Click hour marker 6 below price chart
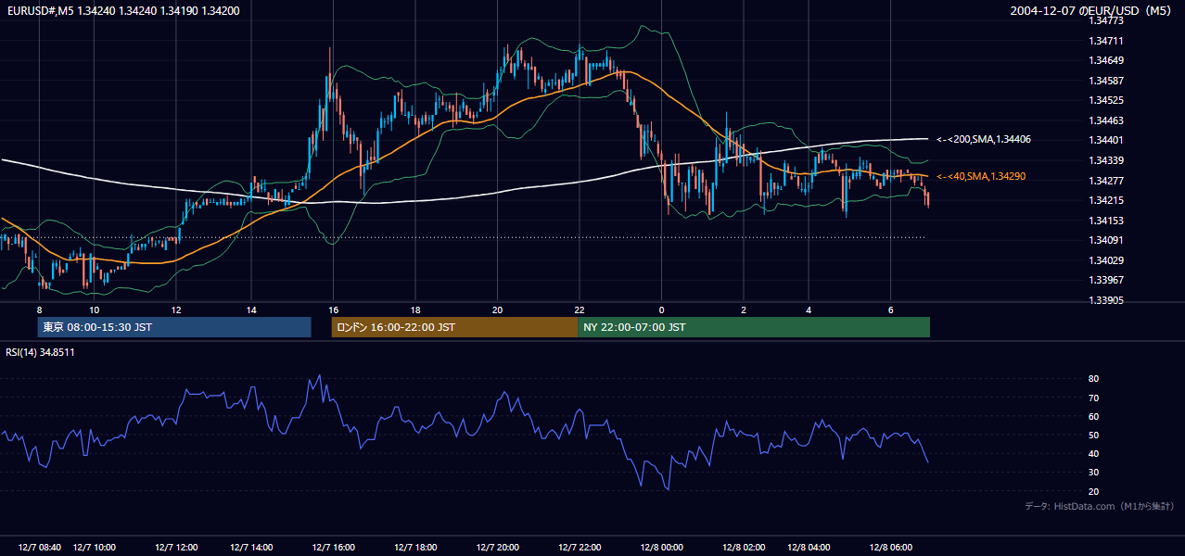This screenshot has width=1185, height=556. tap(890, 310)
